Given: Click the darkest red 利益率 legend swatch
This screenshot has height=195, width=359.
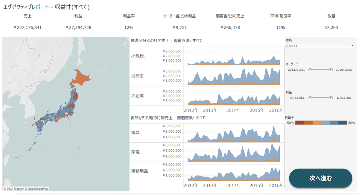Looking at the screenshot, I should click(299, 123).
